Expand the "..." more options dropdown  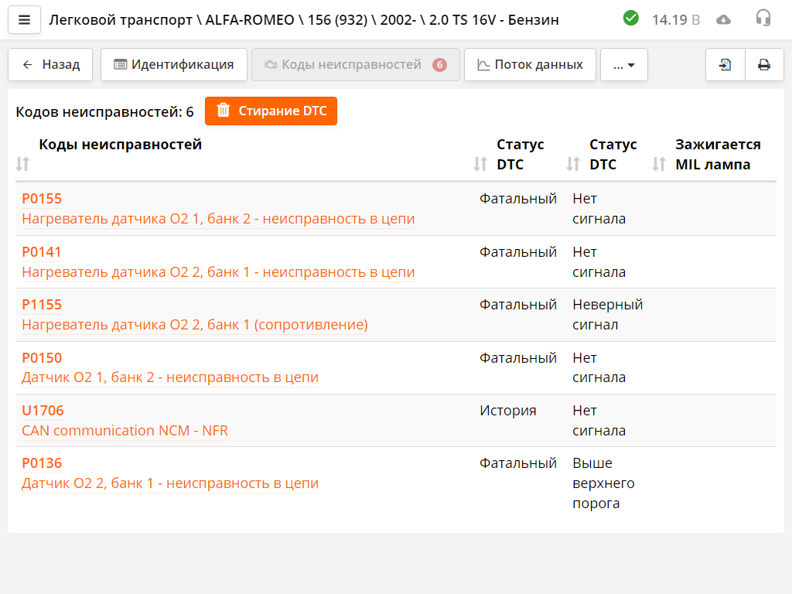click(624, 65)
